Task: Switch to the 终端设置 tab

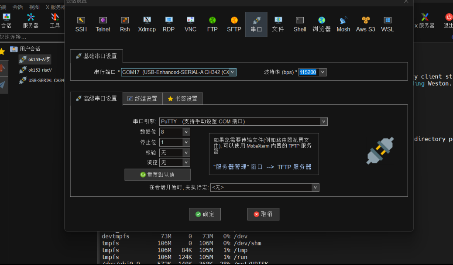Action: (142, 99)
